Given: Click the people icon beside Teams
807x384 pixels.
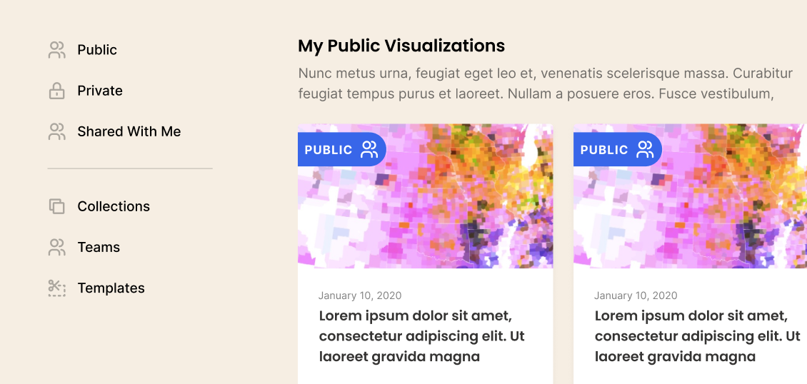Looking at the screenshot, I should pyautogui.click(x=56, y=247).
